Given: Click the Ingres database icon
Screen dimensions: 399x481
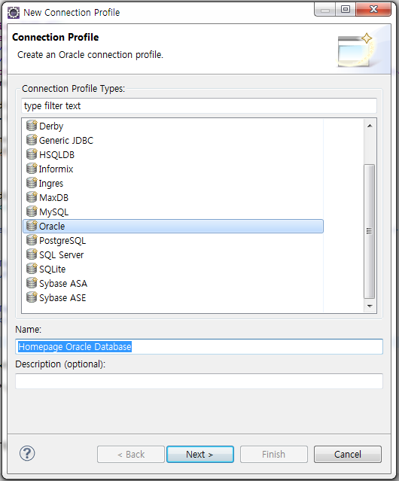Looking at the screenshot, I should [32, 183].
